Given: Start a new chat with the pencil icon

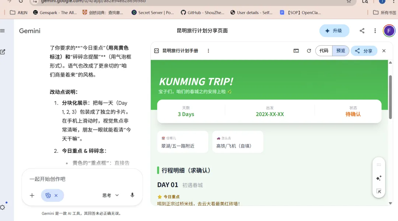Looking at the screenshot, I should 3,52.
